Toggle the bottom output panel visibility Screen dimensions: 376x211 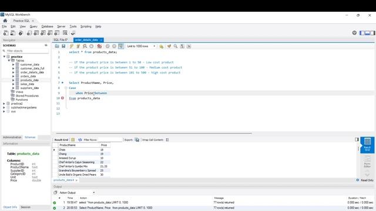(x=367, y=33)
